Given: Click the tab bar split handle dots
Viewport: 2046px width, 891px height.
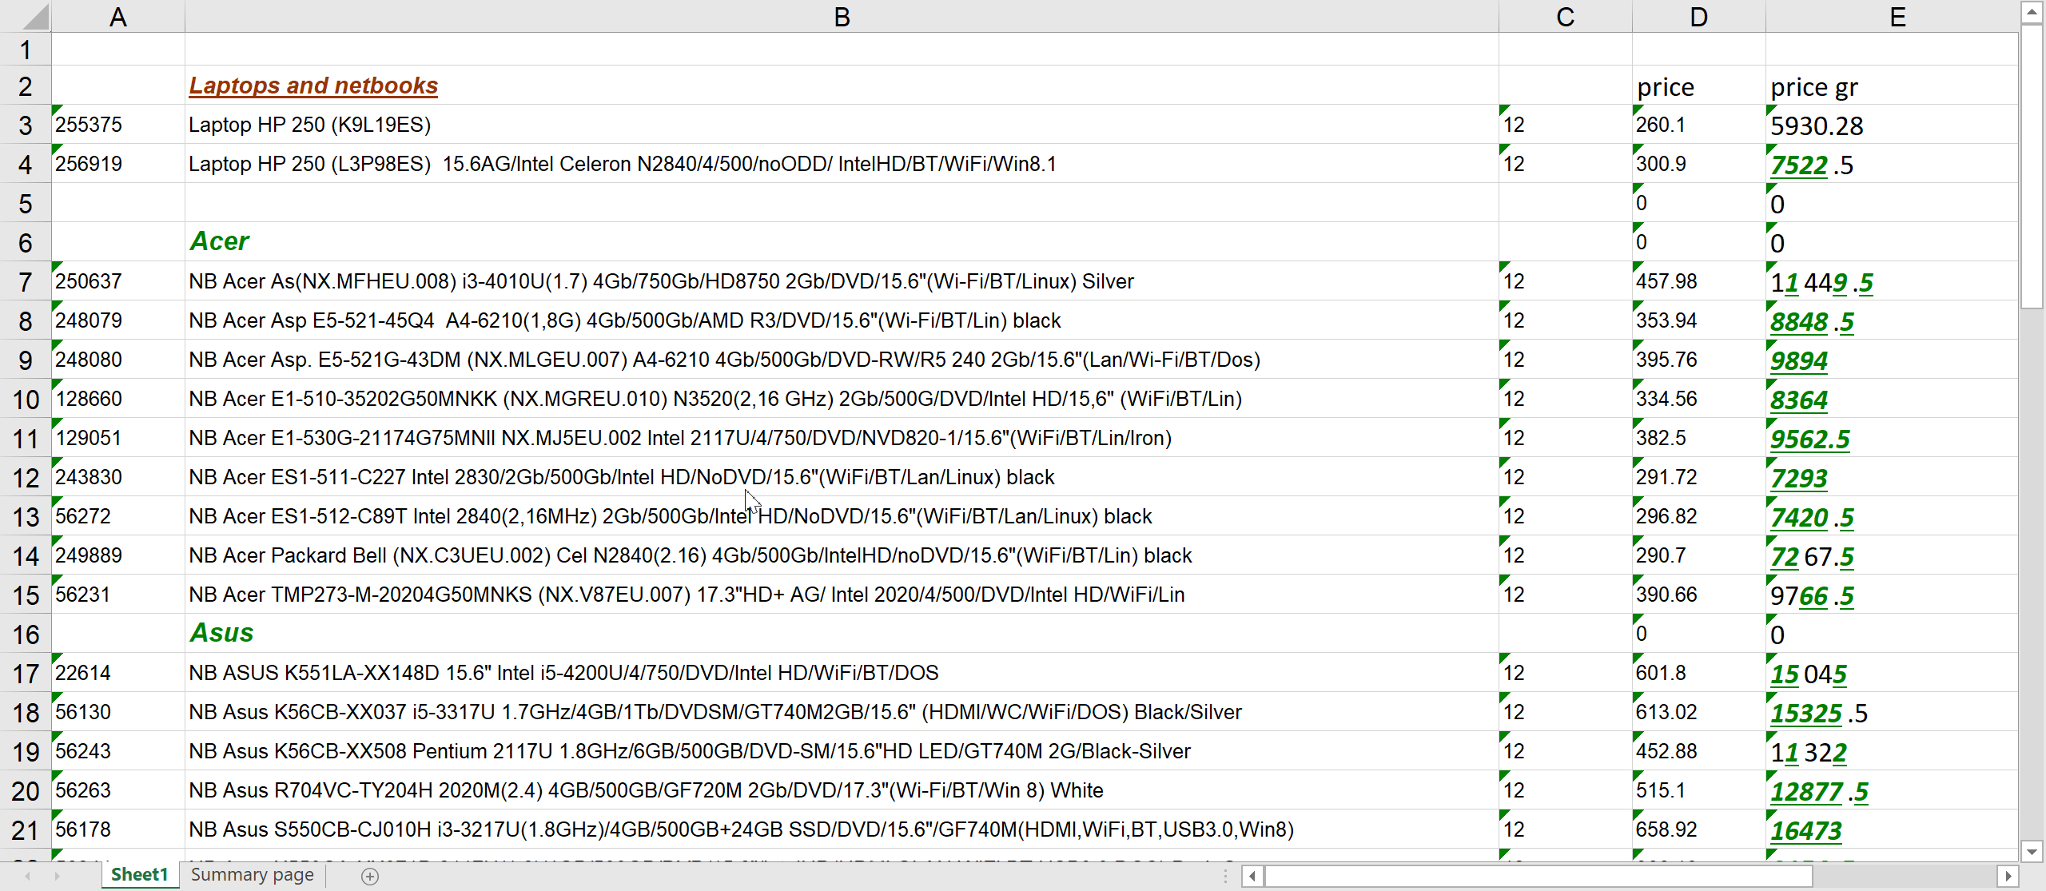Looking at the screenshot, I should coord(1225,877).
